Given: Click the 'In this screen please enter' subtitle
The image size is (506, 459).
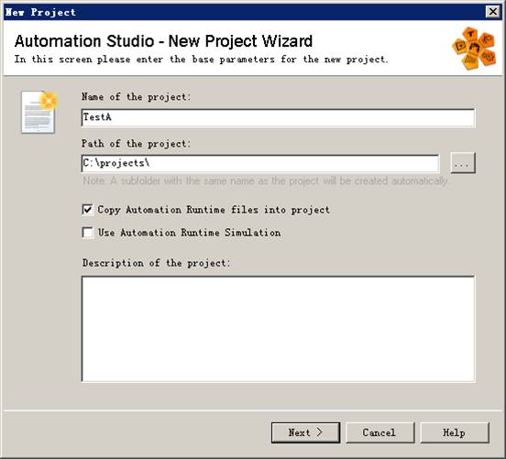Looking at the screenshot, I should click(x=201, y=60).
